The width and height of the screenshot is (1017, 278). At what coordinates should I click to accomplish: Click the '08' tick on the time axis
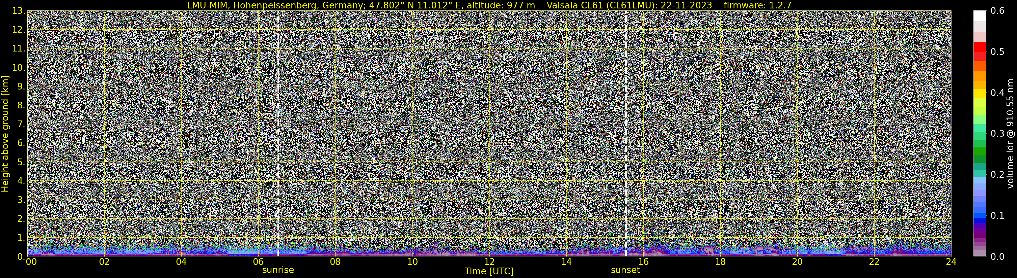coord(335,262)
